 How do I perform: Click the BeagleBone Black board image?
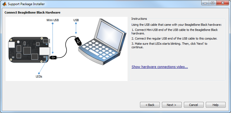pos(29,50)
